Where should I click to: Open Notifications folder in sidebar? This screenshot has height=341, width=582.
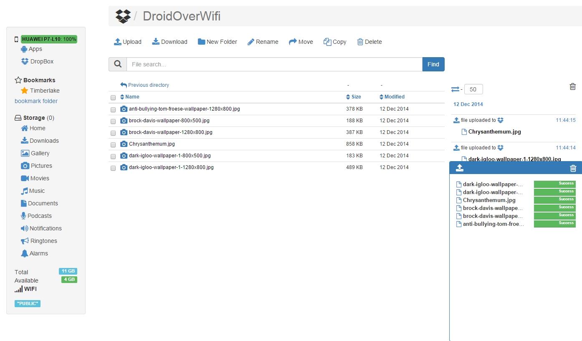pyautogui.click(x=41, y=228)
